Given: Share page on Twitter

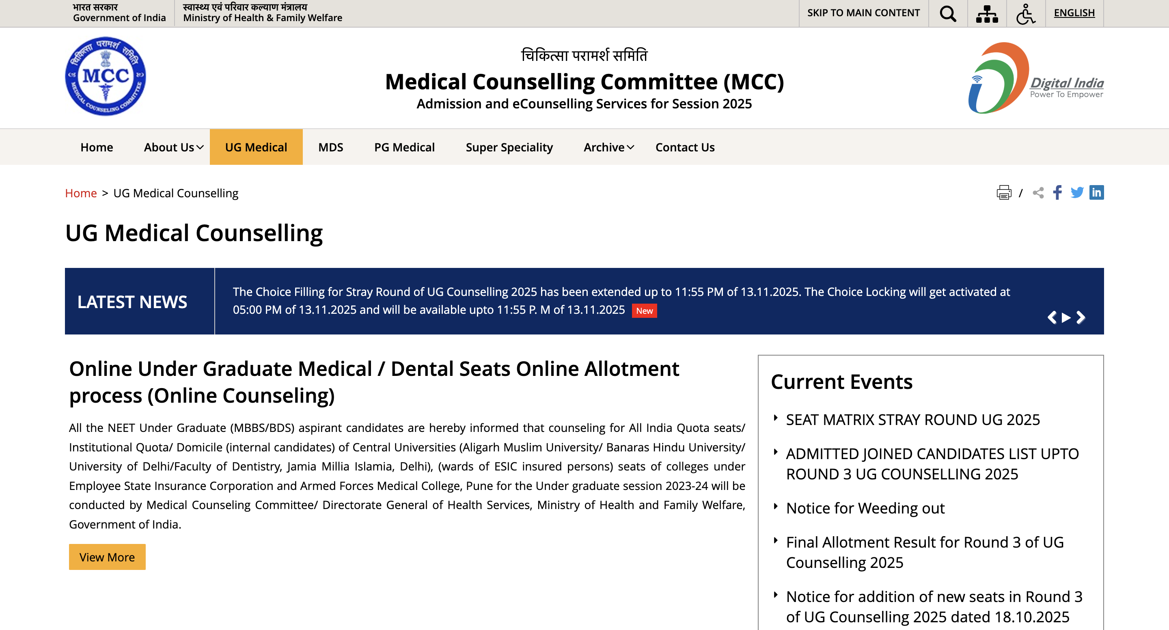Looking at the screenshot, I should tap(1076, 192).
